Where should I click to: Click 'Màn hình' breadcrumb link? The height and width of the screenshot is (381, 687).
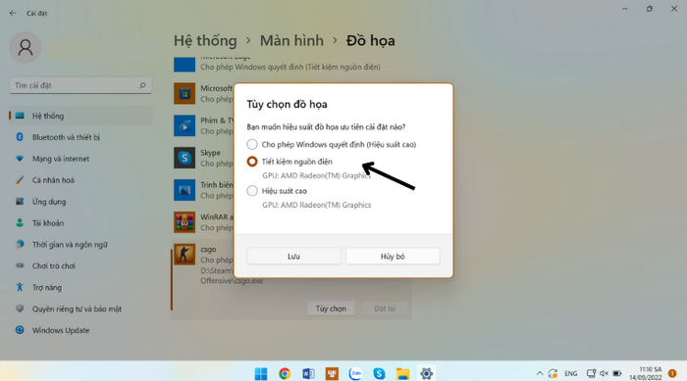tap(291, 41)
